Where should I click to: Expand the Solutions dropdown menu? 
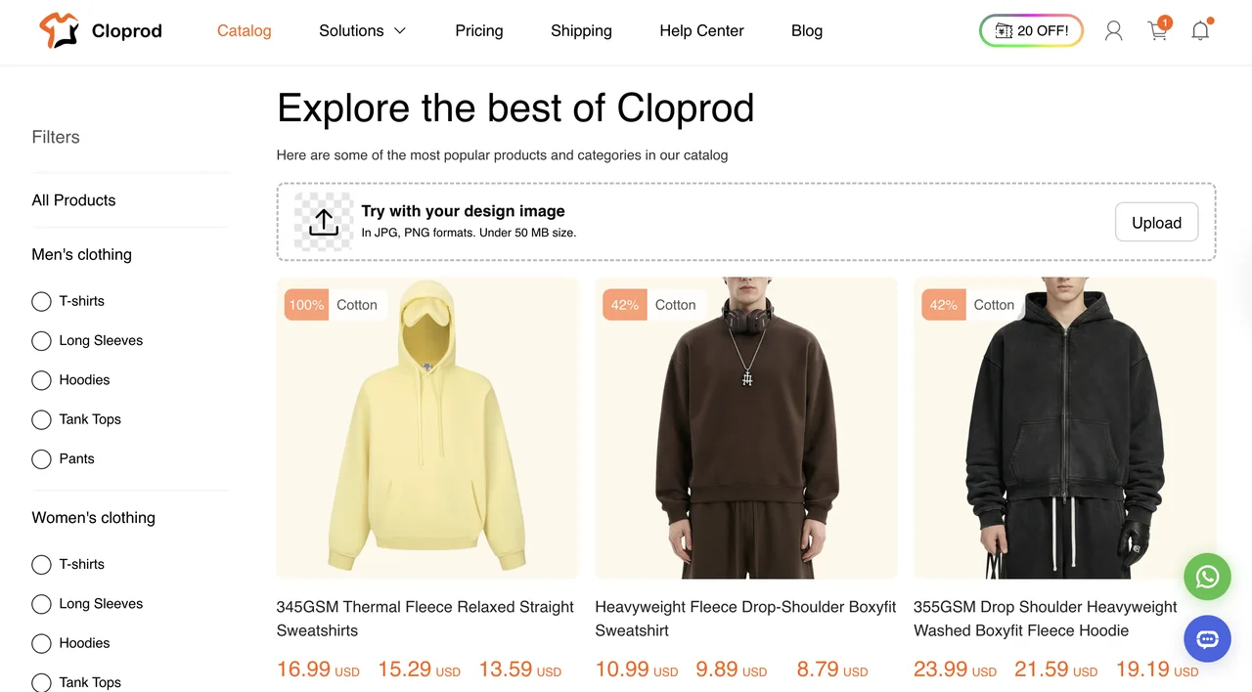click(362, 31)
